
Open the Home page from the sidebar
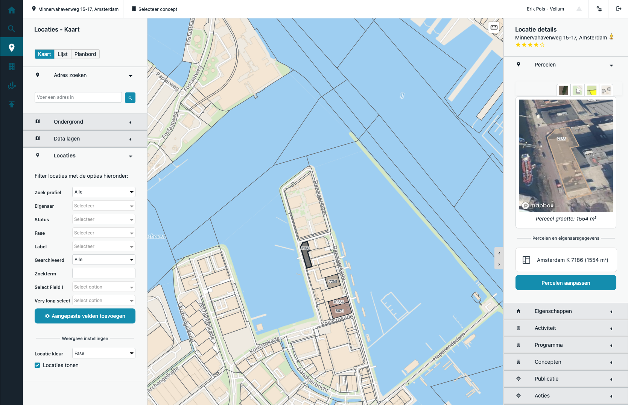pyautogui.click(x=11, y=10)
